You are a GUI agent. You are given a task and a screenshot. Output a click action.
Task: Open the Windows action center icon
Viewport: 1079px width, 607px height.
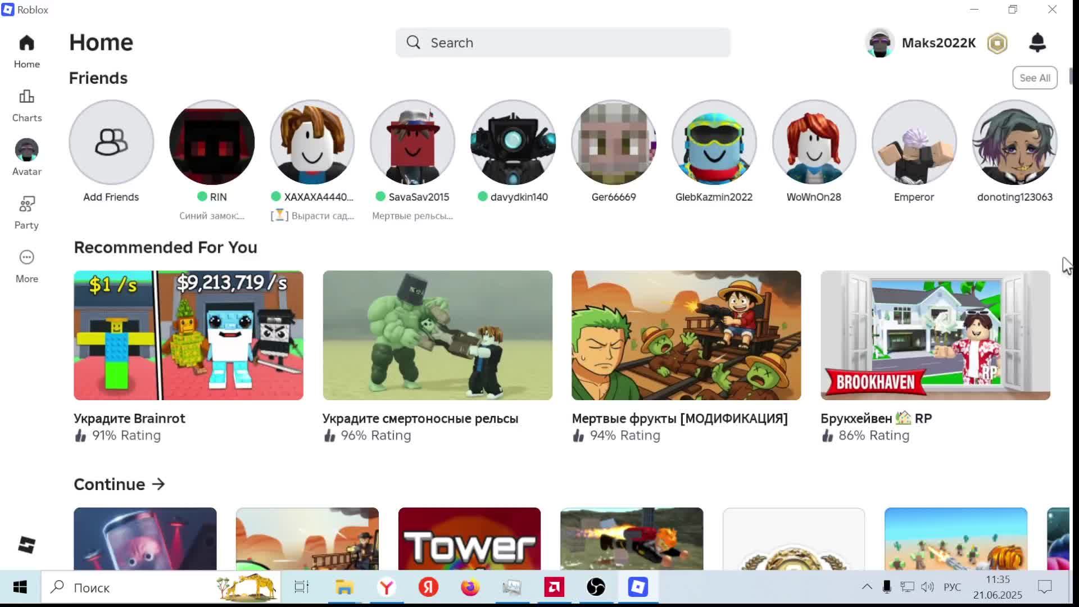[1045, 587]
